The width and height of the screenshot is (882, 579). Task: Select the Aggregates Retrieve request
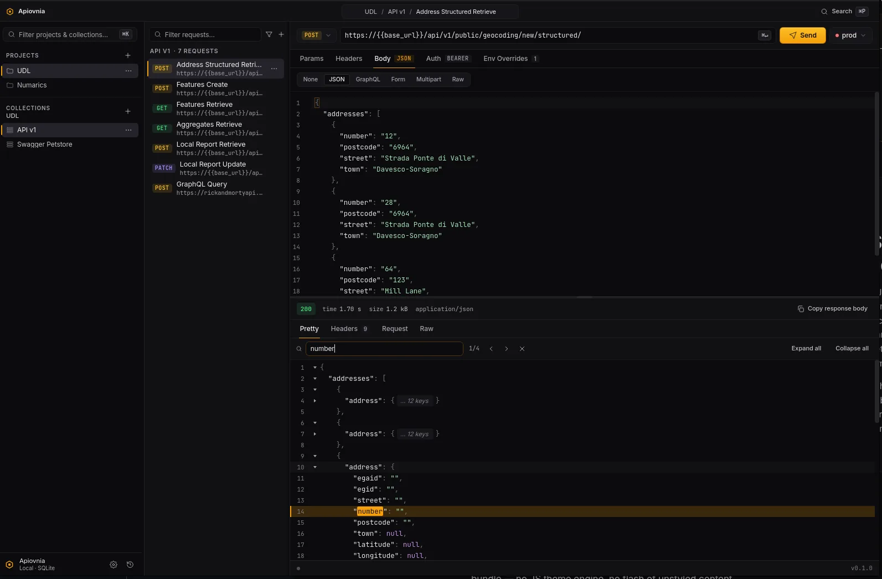[216, 128]
